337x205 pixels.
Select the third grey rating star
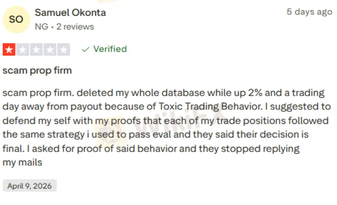(x=36, y=50)
